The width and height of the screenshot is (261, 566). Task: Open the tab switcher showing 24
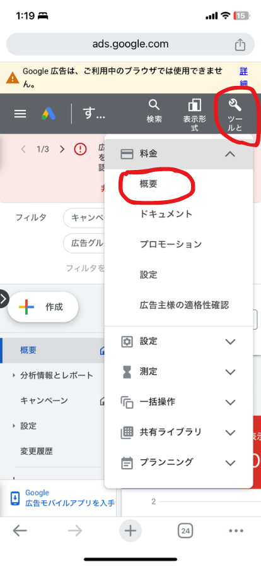pos(185,531)
